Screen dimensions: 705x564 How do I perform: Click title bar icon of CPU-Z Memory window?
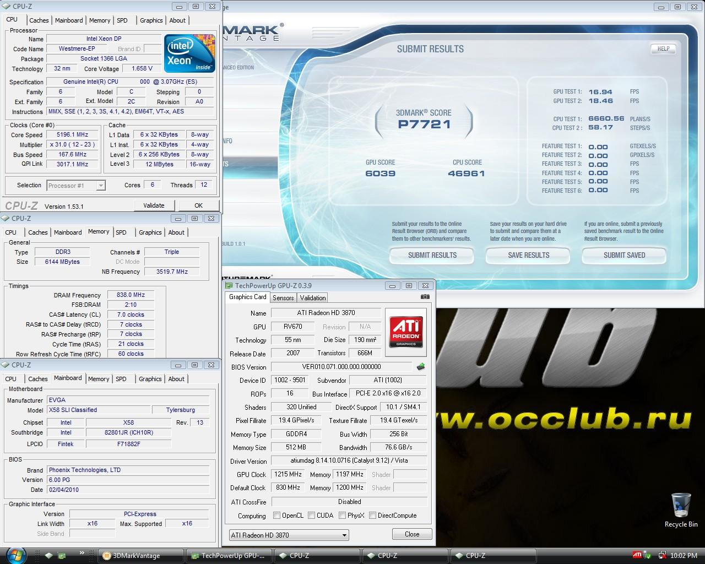6,219
